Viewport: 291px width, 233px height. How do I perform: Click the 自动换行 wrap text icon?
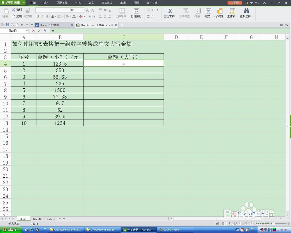pyautogui.click(x=136, y=11)
